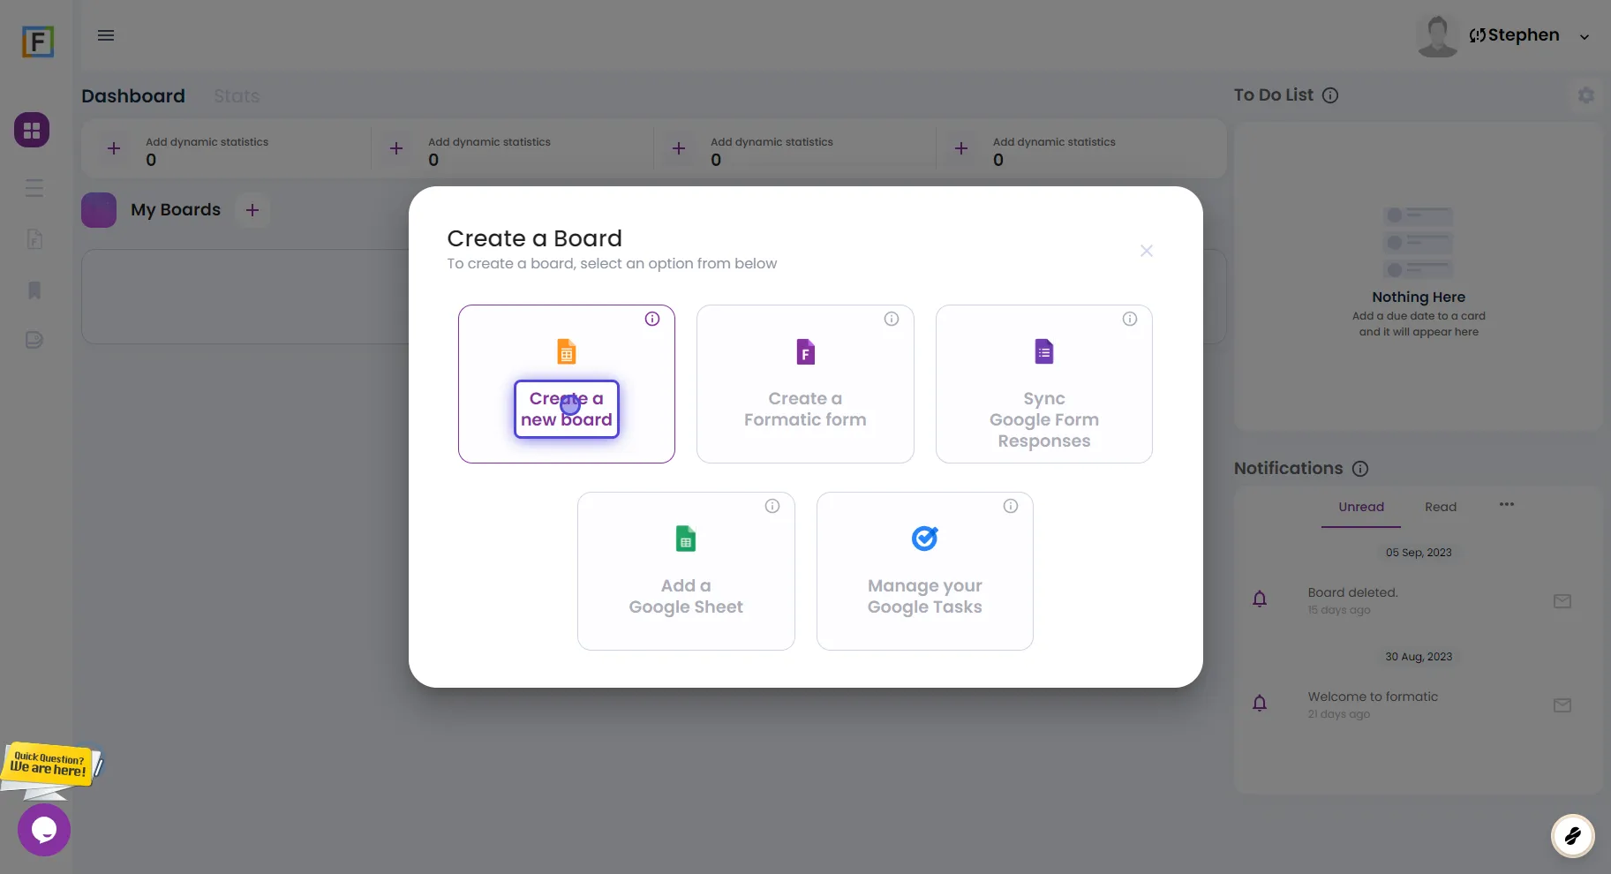Click the 05 Sep, 2023 date label
Image resolution: width=1611 pixels, height=874 pixels.
[x=1419, y=553]
